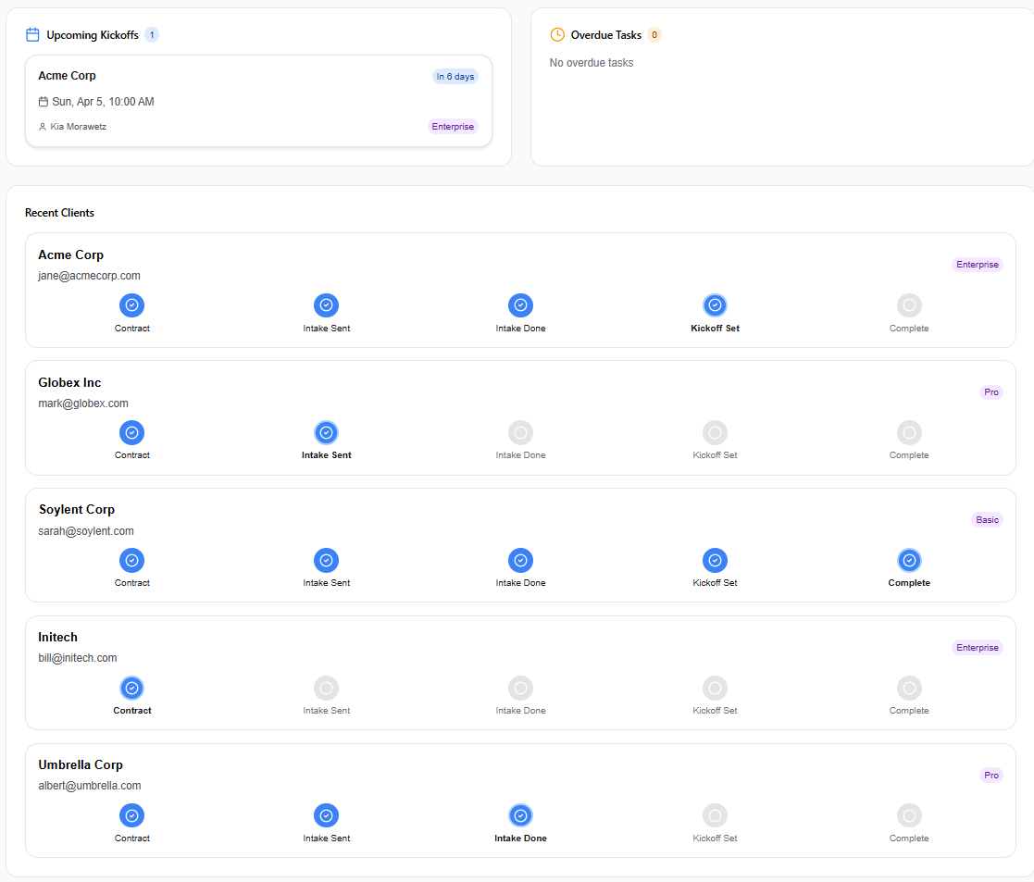This screenshot has height=882, width=1034.
Task: Click the In 6 days badge on the kickoff card
Action: tap(455, 76)
